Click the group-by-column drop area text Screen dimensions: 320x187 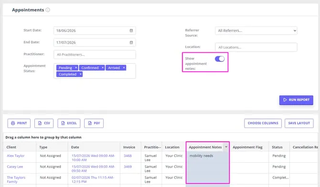[43, 137]
